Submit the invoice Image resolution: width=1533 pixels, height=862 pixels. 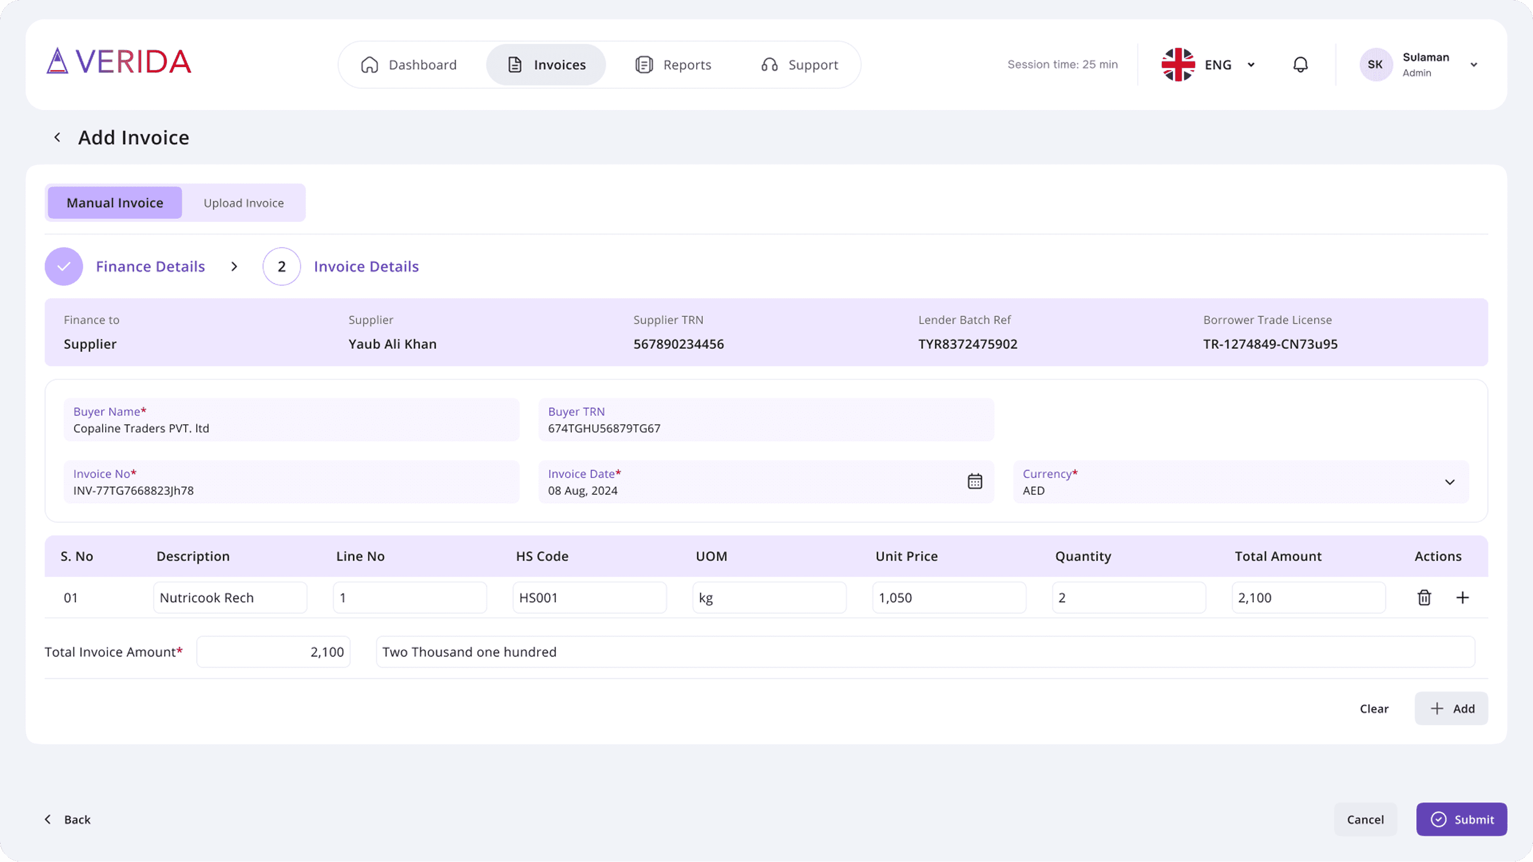pyautogui.click(x=1461, y=819)
